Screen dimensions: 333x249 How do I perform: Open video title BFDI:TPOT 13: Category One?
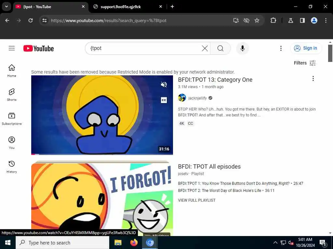tap(215, 80)
